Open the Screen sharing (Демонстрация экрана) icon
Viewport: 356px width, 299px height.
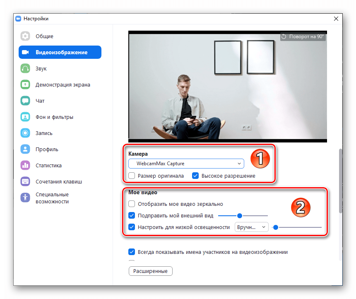point(25,85)
